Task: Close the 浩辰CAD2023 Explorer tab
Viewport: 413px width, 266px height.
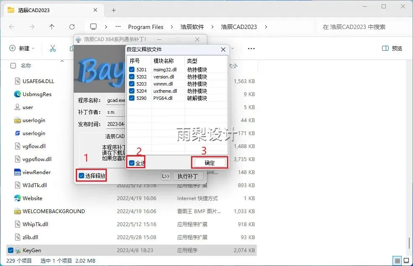Action: tap(96, 10)
